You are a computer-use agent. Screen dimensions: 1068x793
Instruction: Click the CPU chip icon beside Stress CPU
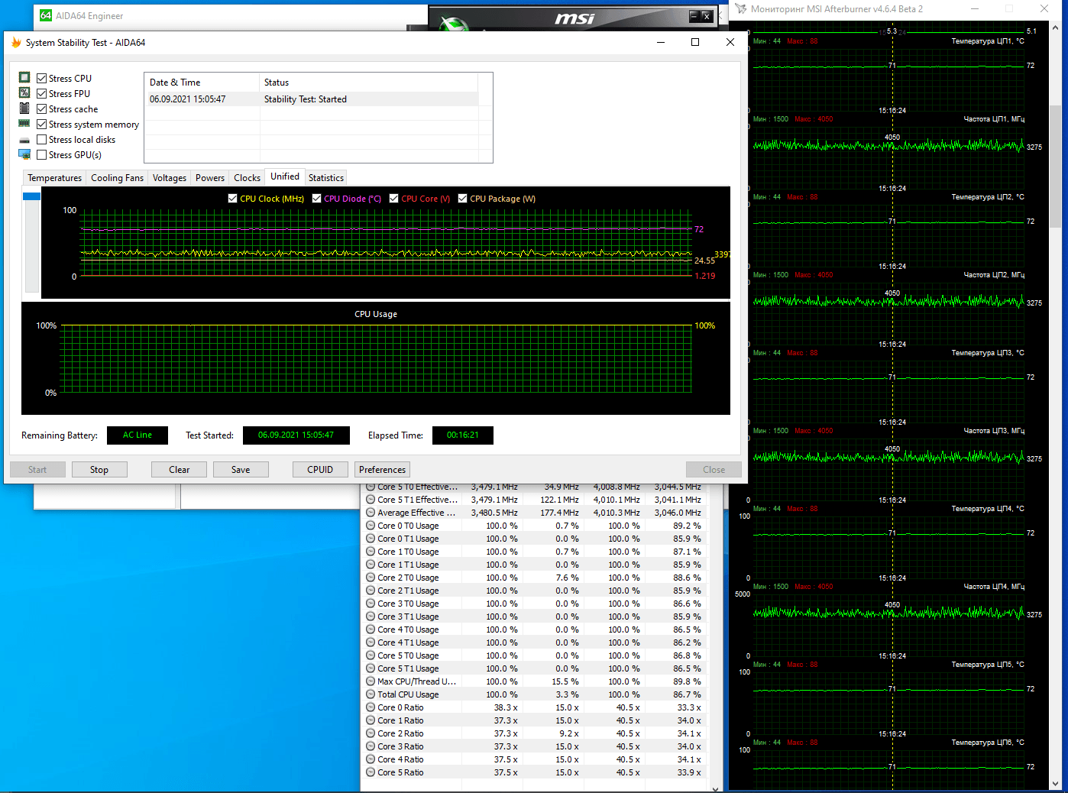pos(24,78)
